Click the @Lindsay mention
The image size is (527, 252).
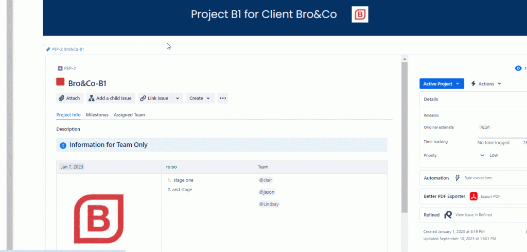[269, 204]
